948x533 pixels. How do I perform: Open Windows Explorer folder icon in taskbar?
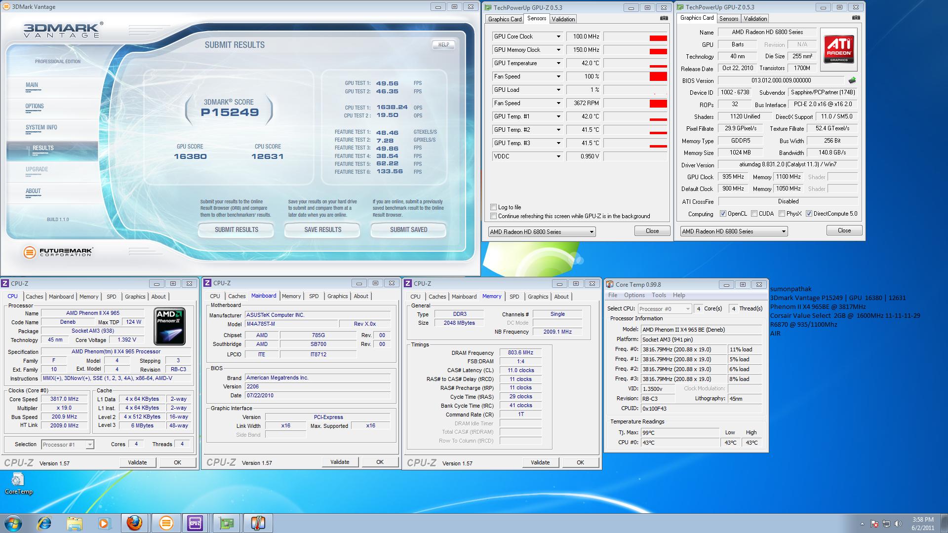[75, 523]
